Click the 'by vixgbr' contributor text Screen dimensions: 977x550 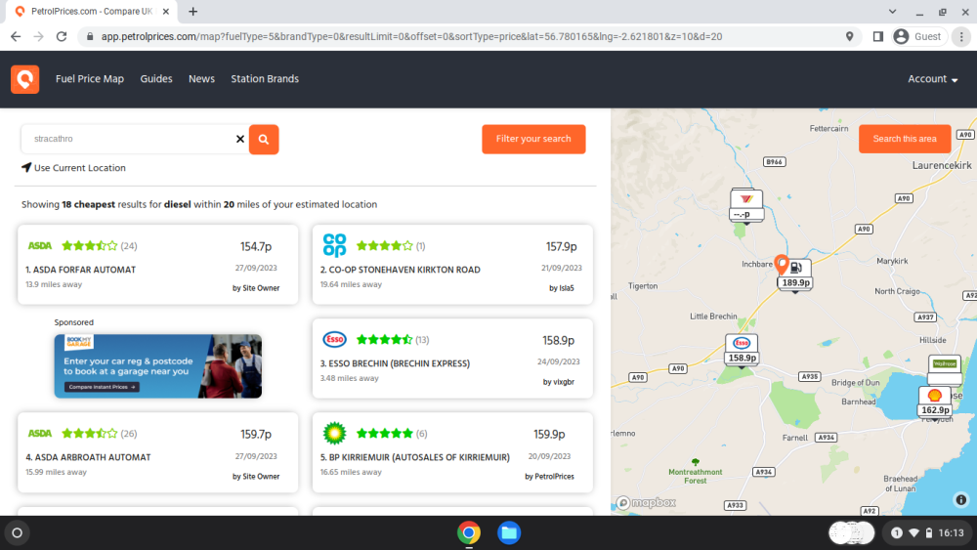tap(558, 382)
